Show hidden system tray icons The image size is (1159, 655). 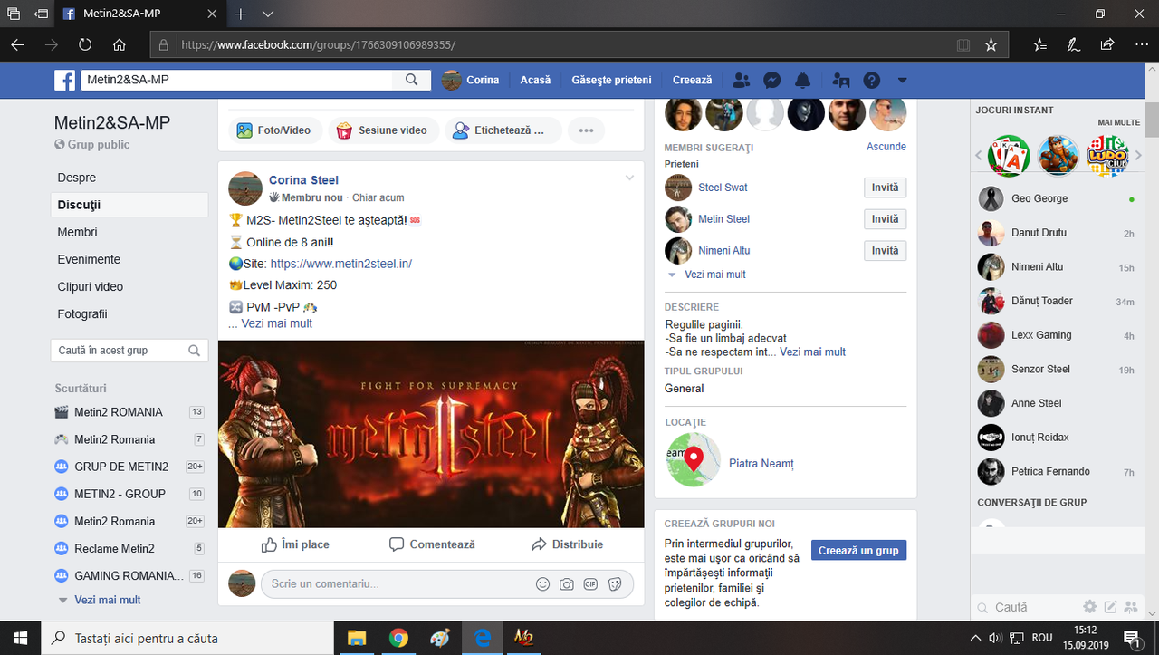(976, 638)
